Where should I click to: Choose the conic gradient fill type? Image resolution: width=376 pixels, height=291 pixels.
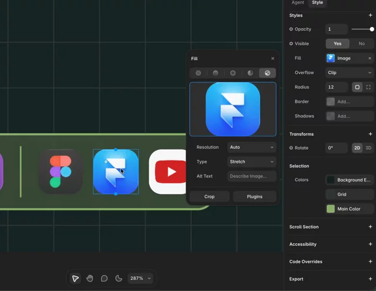(x=250, y=73)
